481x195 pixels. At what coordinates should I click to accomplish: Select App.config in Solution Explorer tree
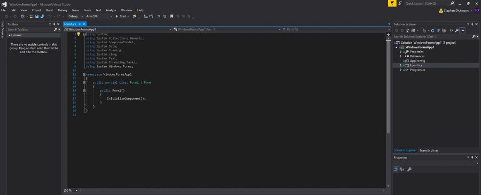click(x=417, y=61)
